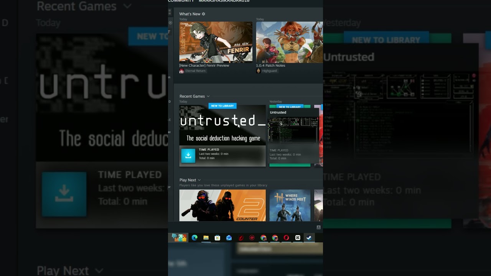Open the MANASHASIKANDAR018 profile menu

click(x=224, y=1)
